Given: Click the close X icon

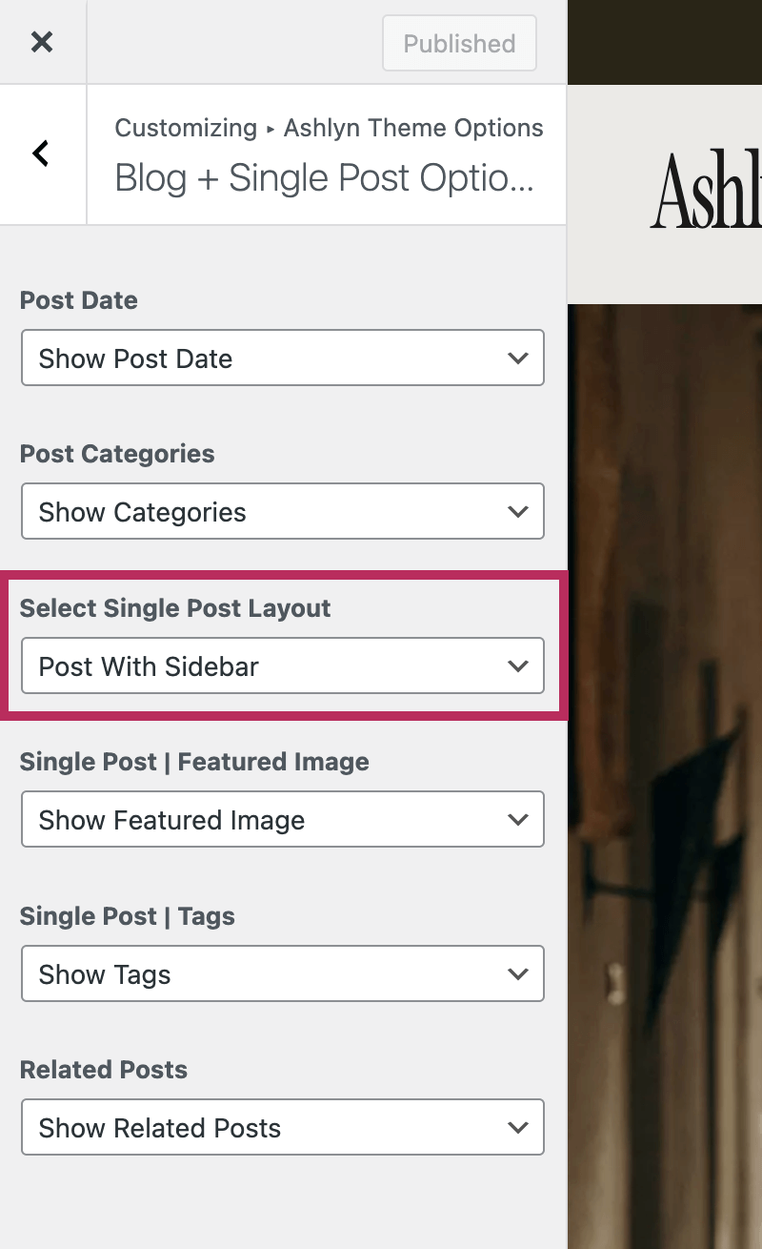Looking at the screenshot, I should point(43,42).
